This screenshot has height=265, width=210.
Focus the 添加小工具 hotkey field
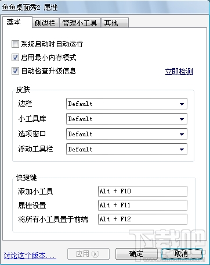click(143, 191)
